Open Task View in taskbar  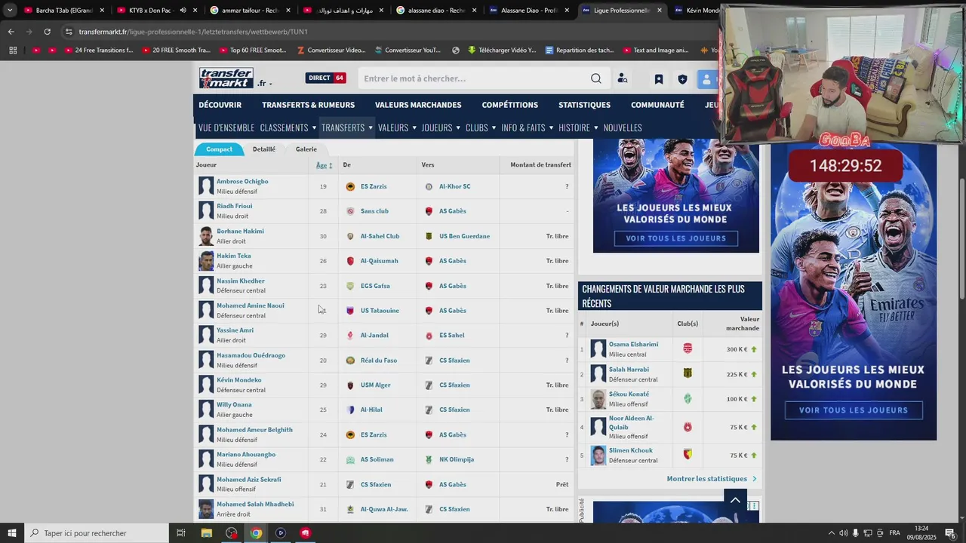(181, 533)
